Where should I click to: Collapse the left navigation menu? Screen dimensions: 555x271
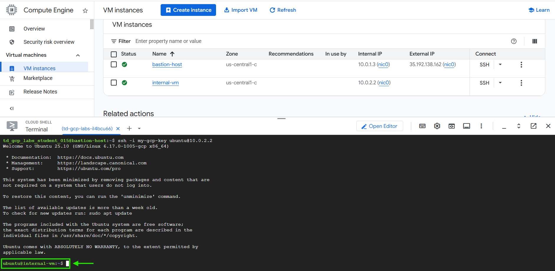click(x=12, y=108)
